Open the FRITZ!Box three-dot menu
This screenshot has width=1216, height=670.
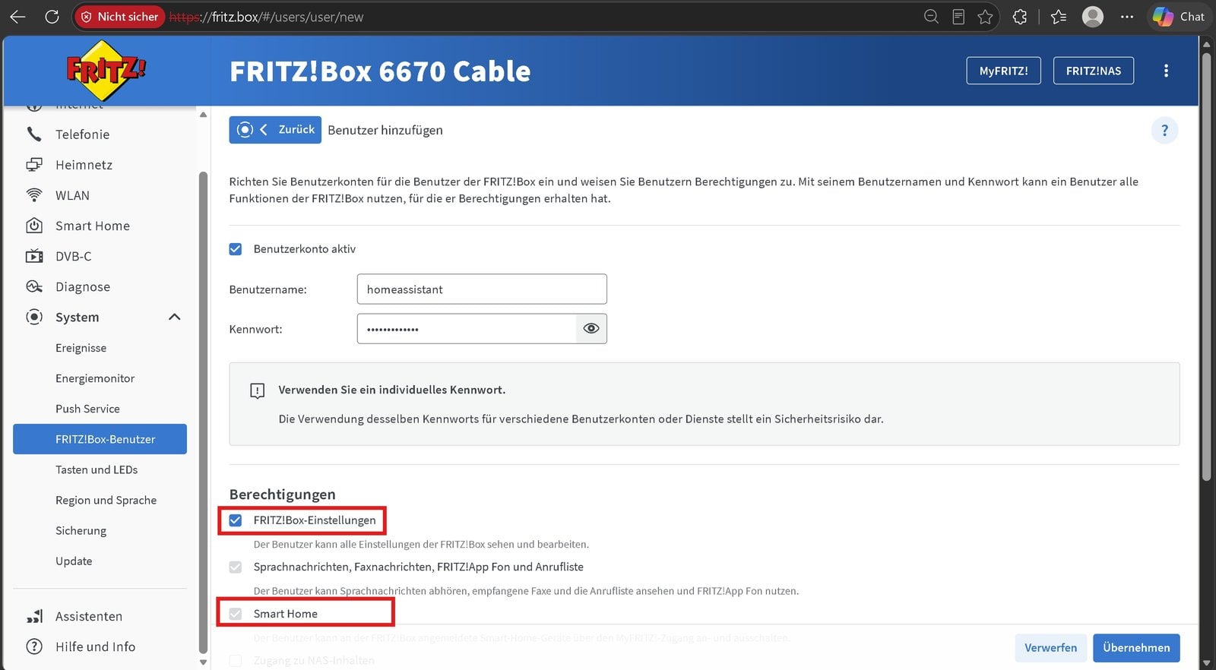coord(1166,71)
